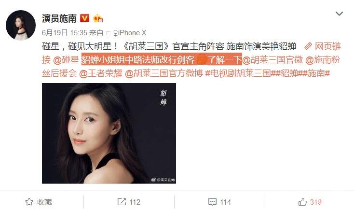The width and height of the screenshot is (354, 210).
Task: Toggle the thumbs-up like with 319
Action: [x=302, y=202]
